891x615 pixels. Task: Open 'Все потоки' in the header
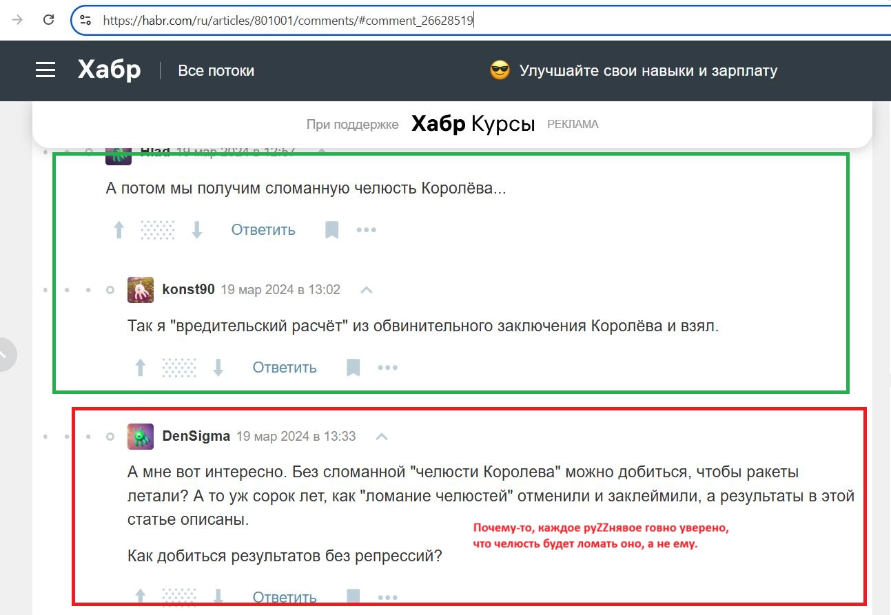216,70
